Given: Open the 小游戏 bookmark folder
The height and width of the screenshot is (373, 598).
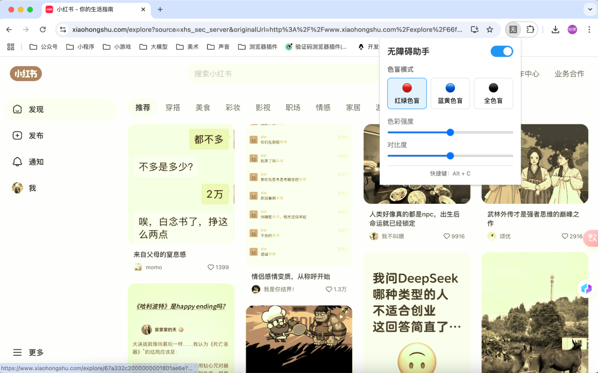Looking at the screenshot, I should point(116,47).
